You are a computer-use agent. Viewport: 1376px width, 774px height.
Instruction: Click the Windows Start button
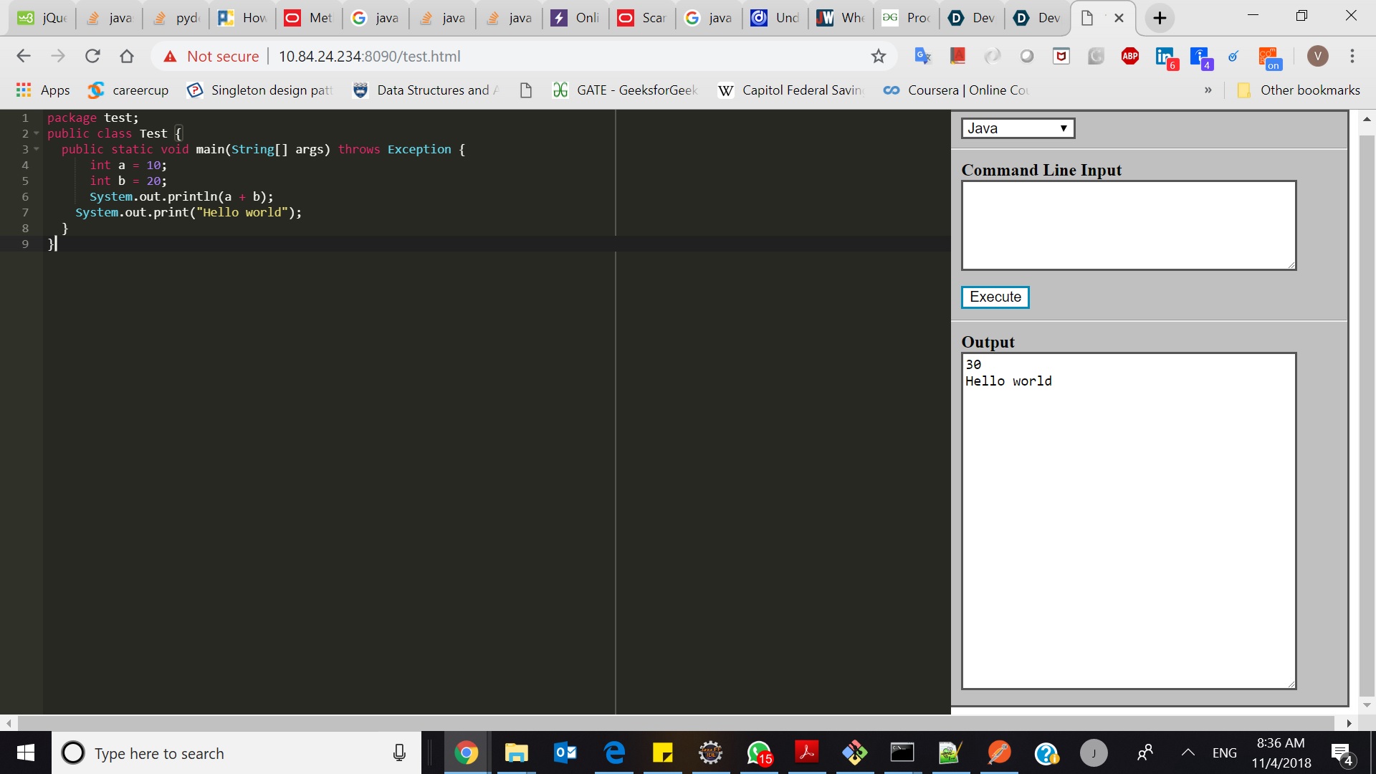tap(26, 752)
